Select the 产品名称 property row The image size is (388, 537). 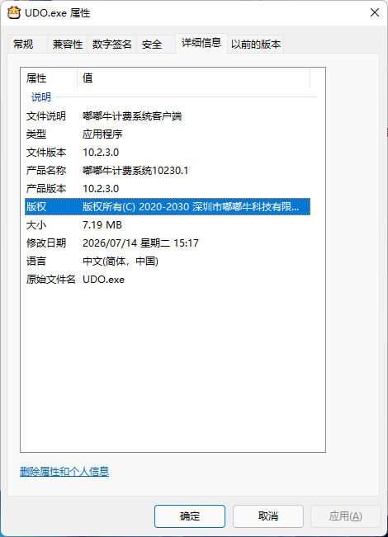coord(168,171)
